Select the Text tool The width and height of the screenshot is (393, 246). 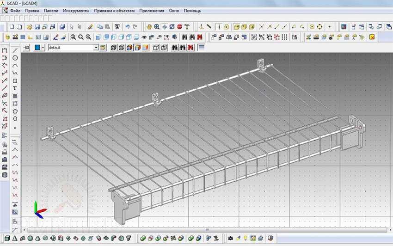click(15, 88)
